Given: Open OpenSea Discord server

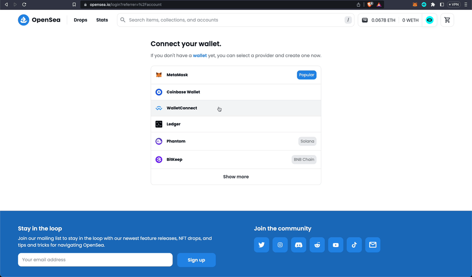Looking at the screenshot, I should click(298, 245).
